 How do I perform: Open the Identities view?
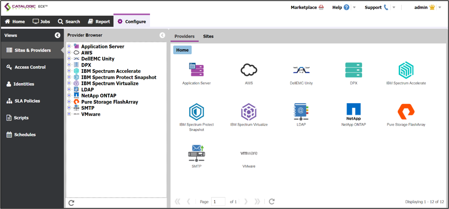point(32,84)
